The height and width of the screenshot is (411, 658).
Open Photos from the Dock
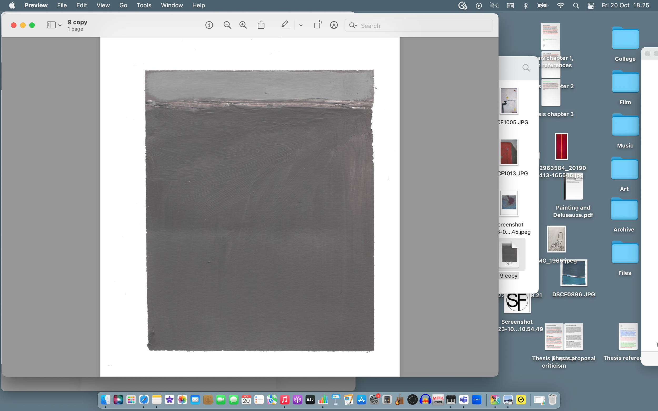coord(182,400)
